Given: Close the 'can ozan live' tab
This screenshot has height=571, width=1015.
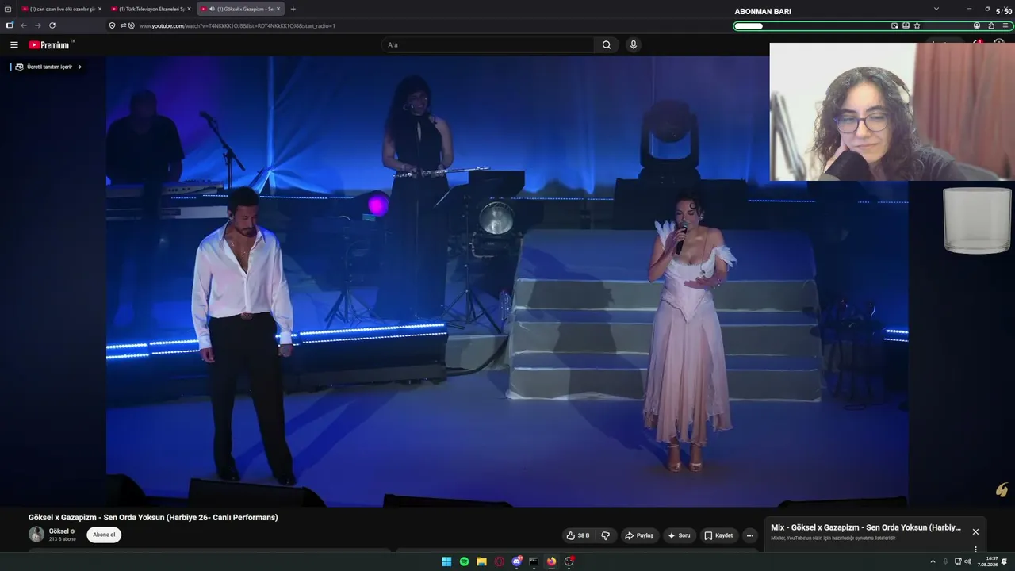Looking at the screenshot, I should (x=100, y=9).
